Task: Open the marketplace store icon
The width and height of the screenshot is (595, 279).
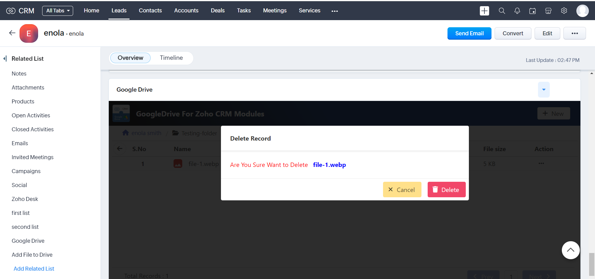Action: point(548,11)
